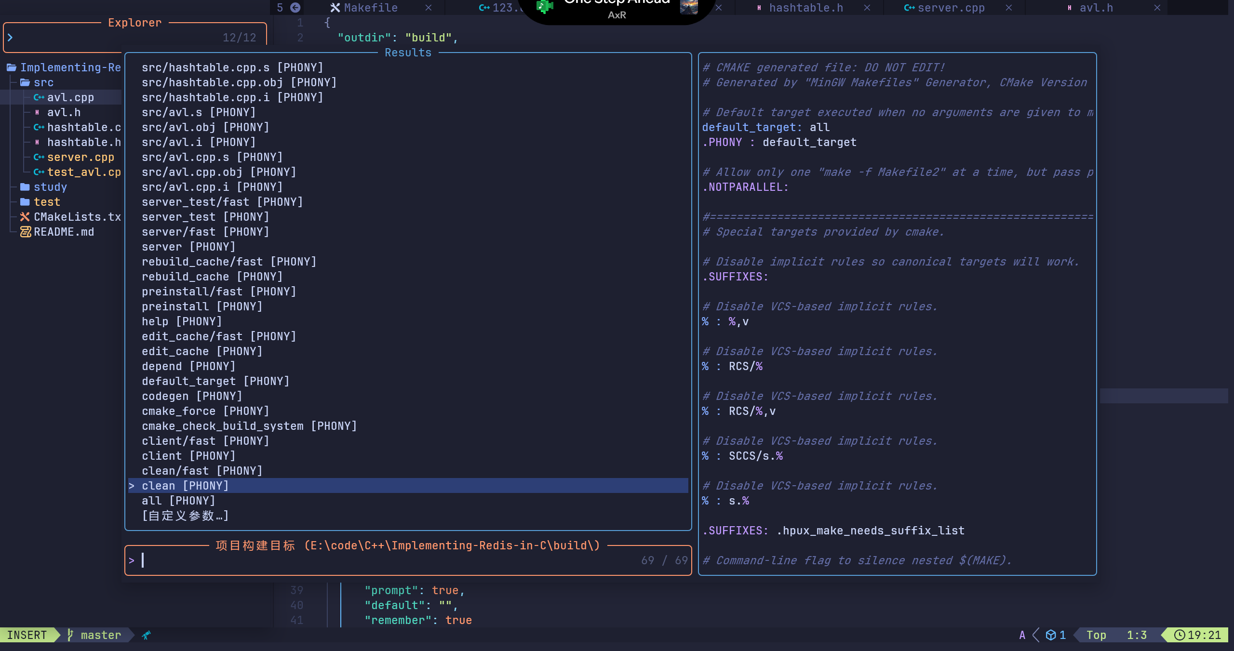Click the cube package count icon
The height and width of the screenshot is (651, 1234).
tap(1051, 635)
